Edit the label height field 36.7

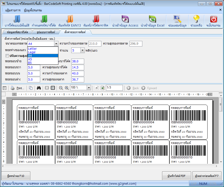point(78,80)
